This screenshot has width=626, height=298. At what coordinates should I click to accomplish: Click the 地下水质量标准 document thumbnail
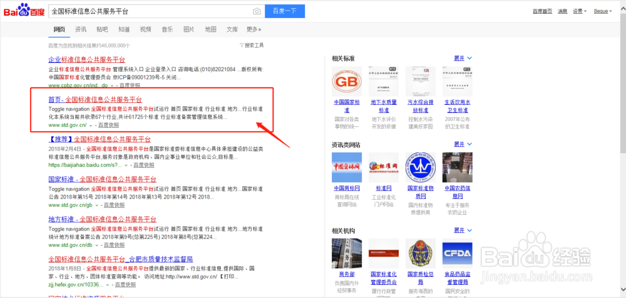[384, 81]
